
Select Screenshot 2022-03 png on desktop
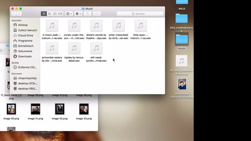(x=182, y=84)
